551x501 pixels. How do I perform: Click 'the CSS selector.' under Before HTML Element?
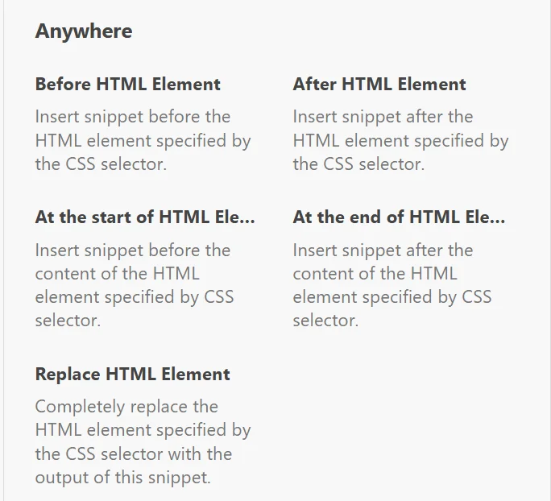(101, 164)
